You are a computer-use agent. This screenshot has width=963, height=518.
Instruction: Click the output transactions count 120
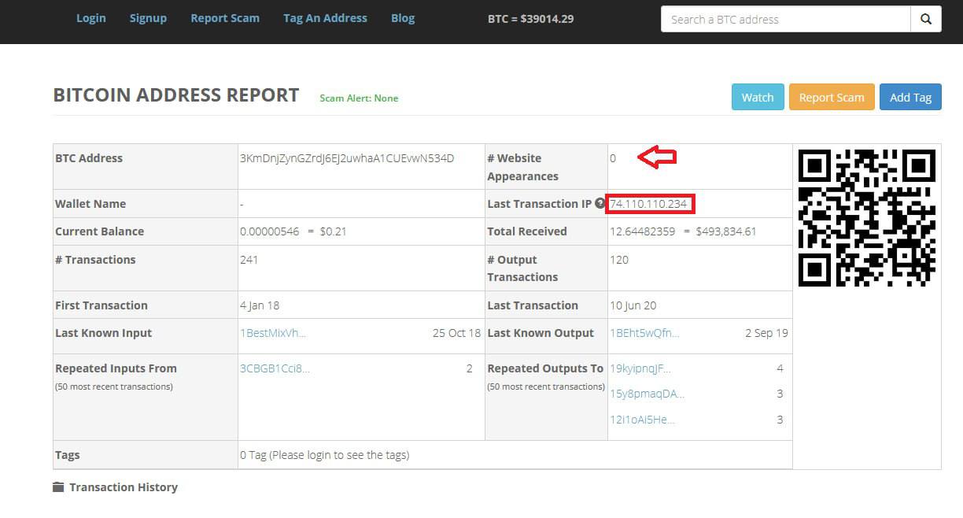pos(619,260)
